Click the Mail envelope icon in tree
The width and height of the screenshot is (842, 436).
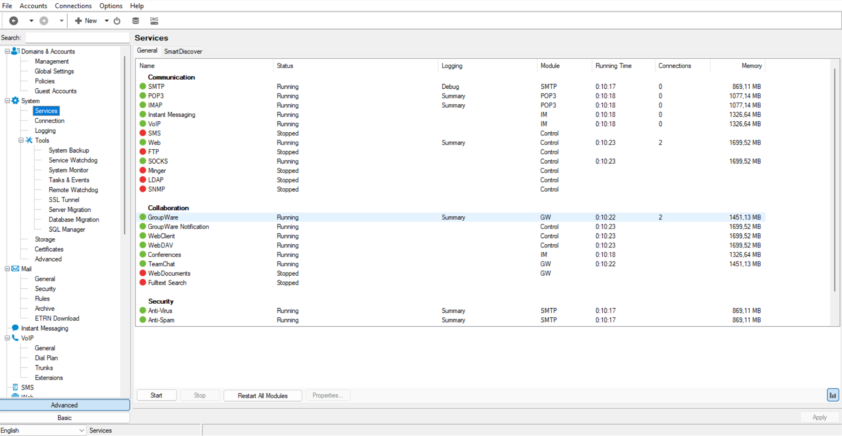pos(15,269)
